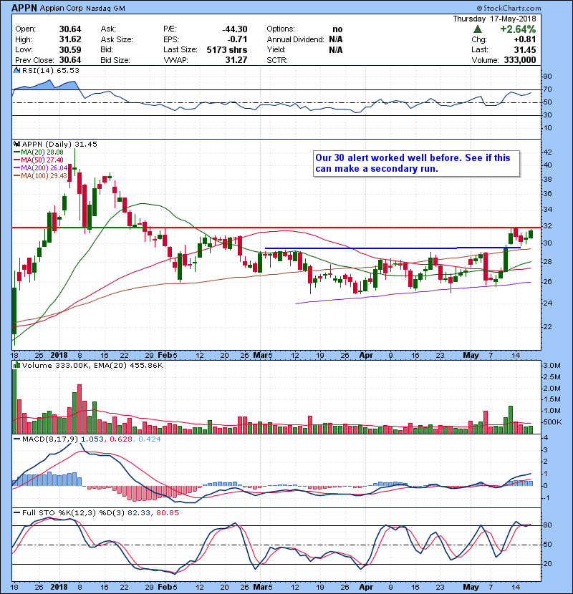The width and height of the screenshot is (573, 594).
Task: Click the Volume 333.00K, EMA(20) 455.86K label
Action: tap(92, 365)
